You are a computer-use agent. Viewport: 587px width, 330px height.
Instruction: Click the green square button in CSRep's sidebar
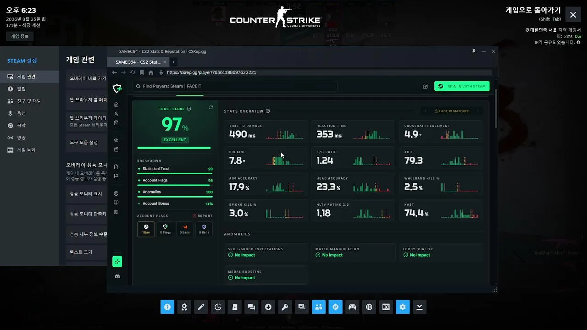[x=117, y=261]
